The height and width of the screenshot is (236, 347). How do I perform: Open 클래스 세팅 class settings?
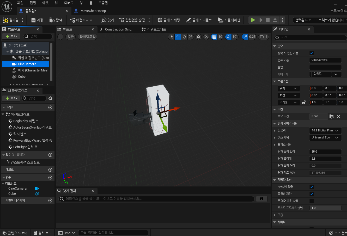click(169, 20)
